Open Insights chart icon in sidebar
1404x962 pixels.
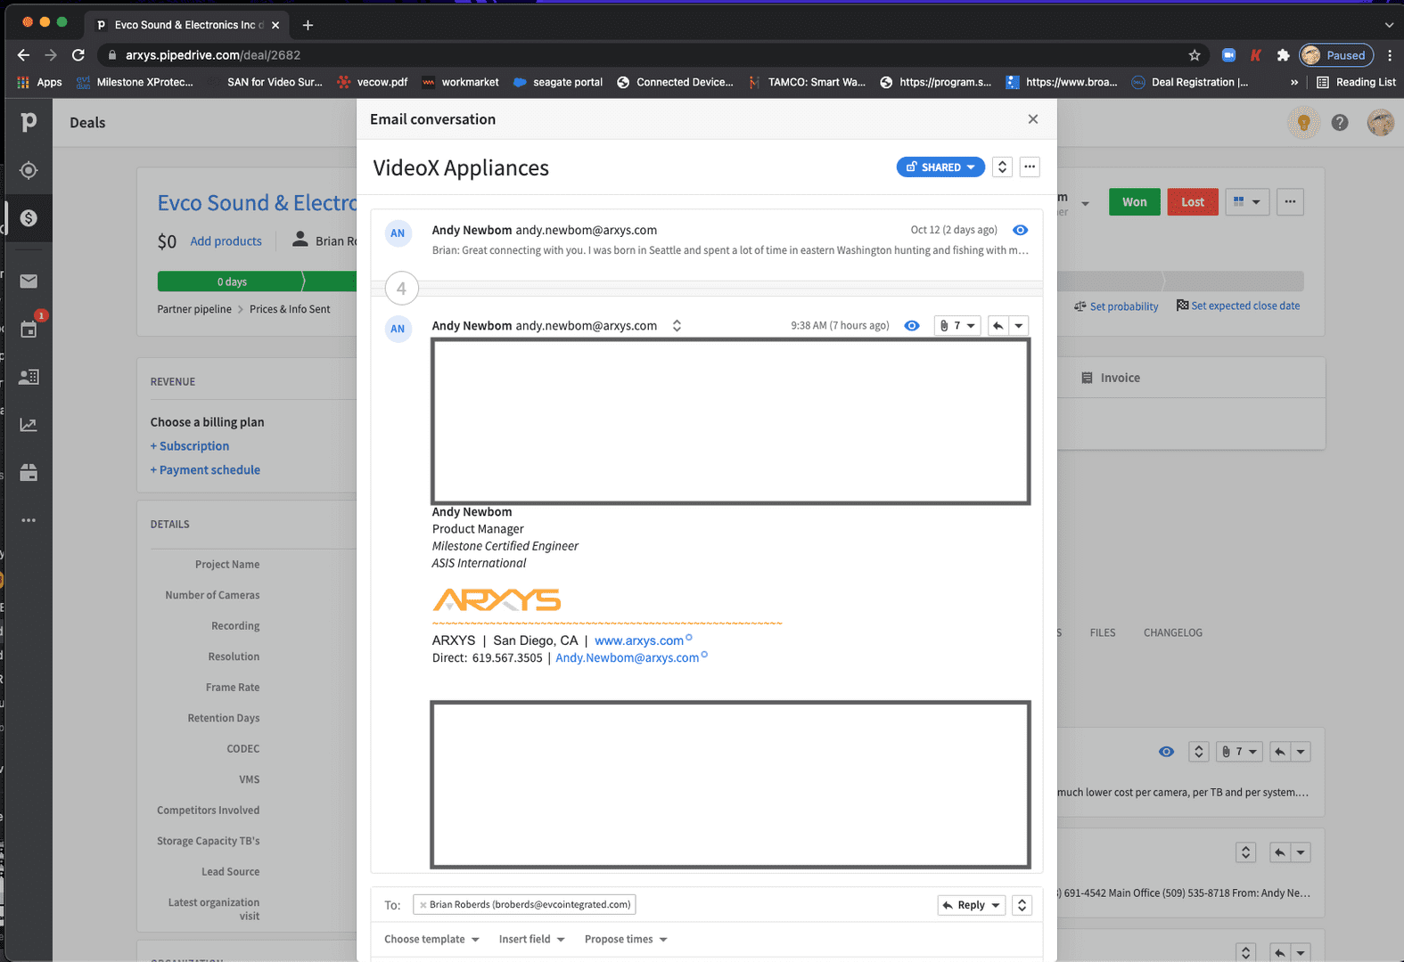click(x=29, y=425)
